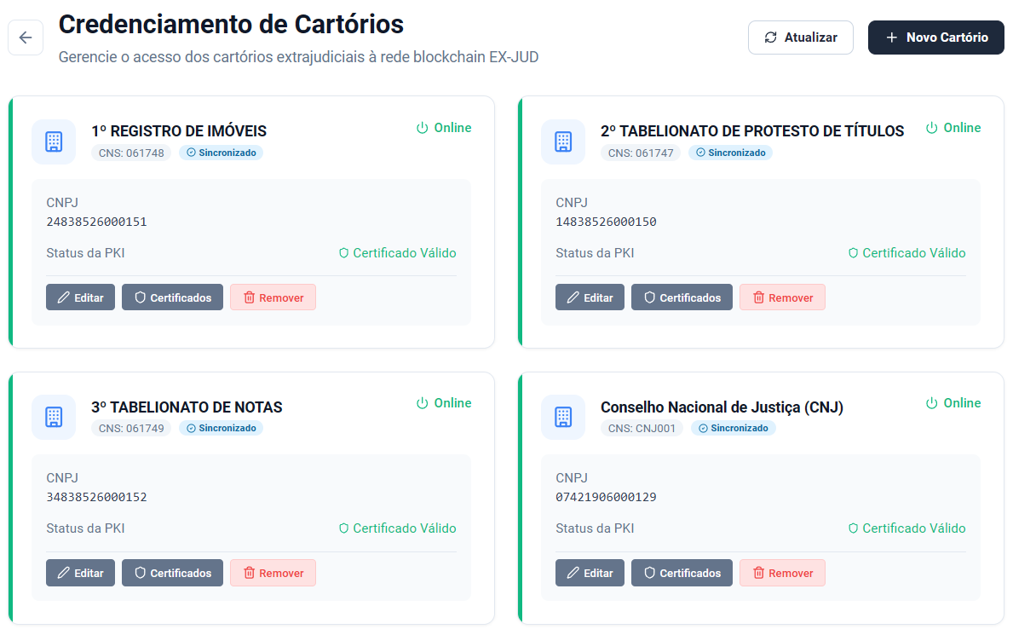
Task: Open Certificados for 1º Registro de Imóveis
Action: coord(172,297)
